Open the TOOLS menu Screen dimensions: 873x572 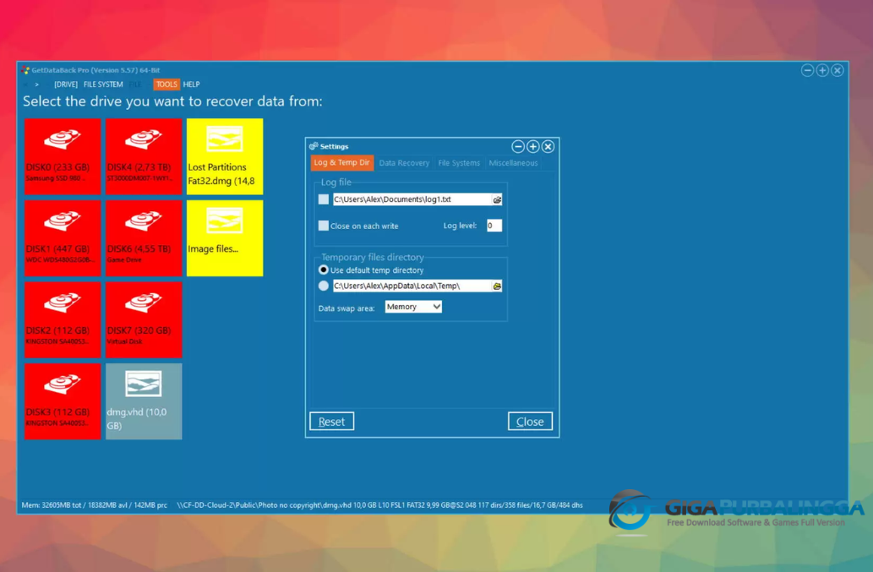tap(166, 84)
